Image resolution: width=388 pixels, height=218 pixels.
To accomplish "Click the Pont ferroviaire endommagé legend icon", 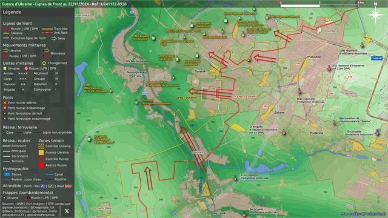I will tap(5, 119).
